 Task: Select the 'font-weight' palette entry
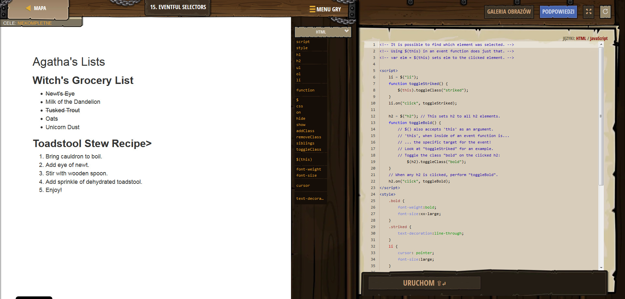[309, 169]
